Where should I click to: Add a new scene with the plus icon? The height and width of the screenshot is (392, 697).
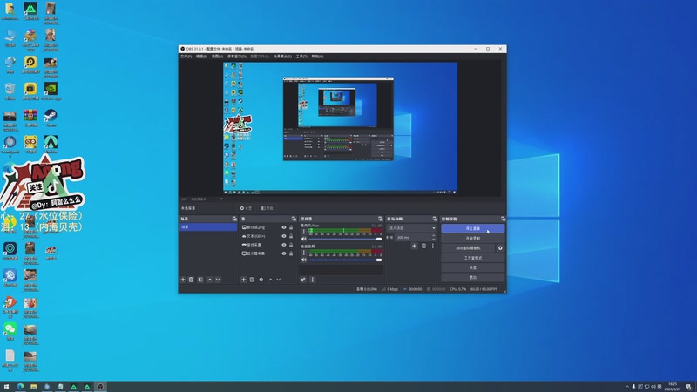point(183,280)
